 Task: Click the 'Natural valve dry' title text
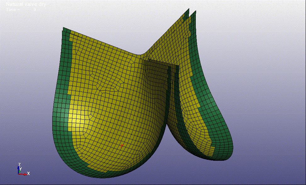point(26,4)
